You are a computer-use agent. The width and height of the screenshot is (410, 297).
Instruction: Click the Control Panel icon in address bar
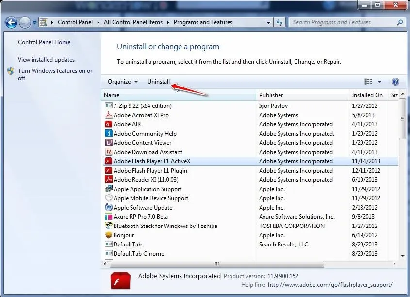tap(43, 22)
